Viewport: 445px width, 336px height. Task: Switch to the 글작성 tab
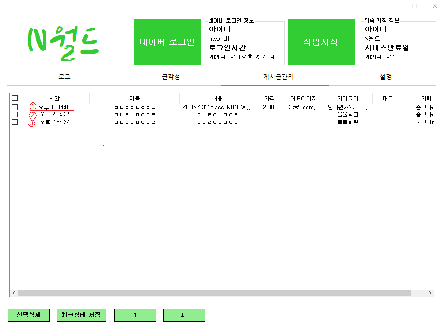click(x=171, y=77)
